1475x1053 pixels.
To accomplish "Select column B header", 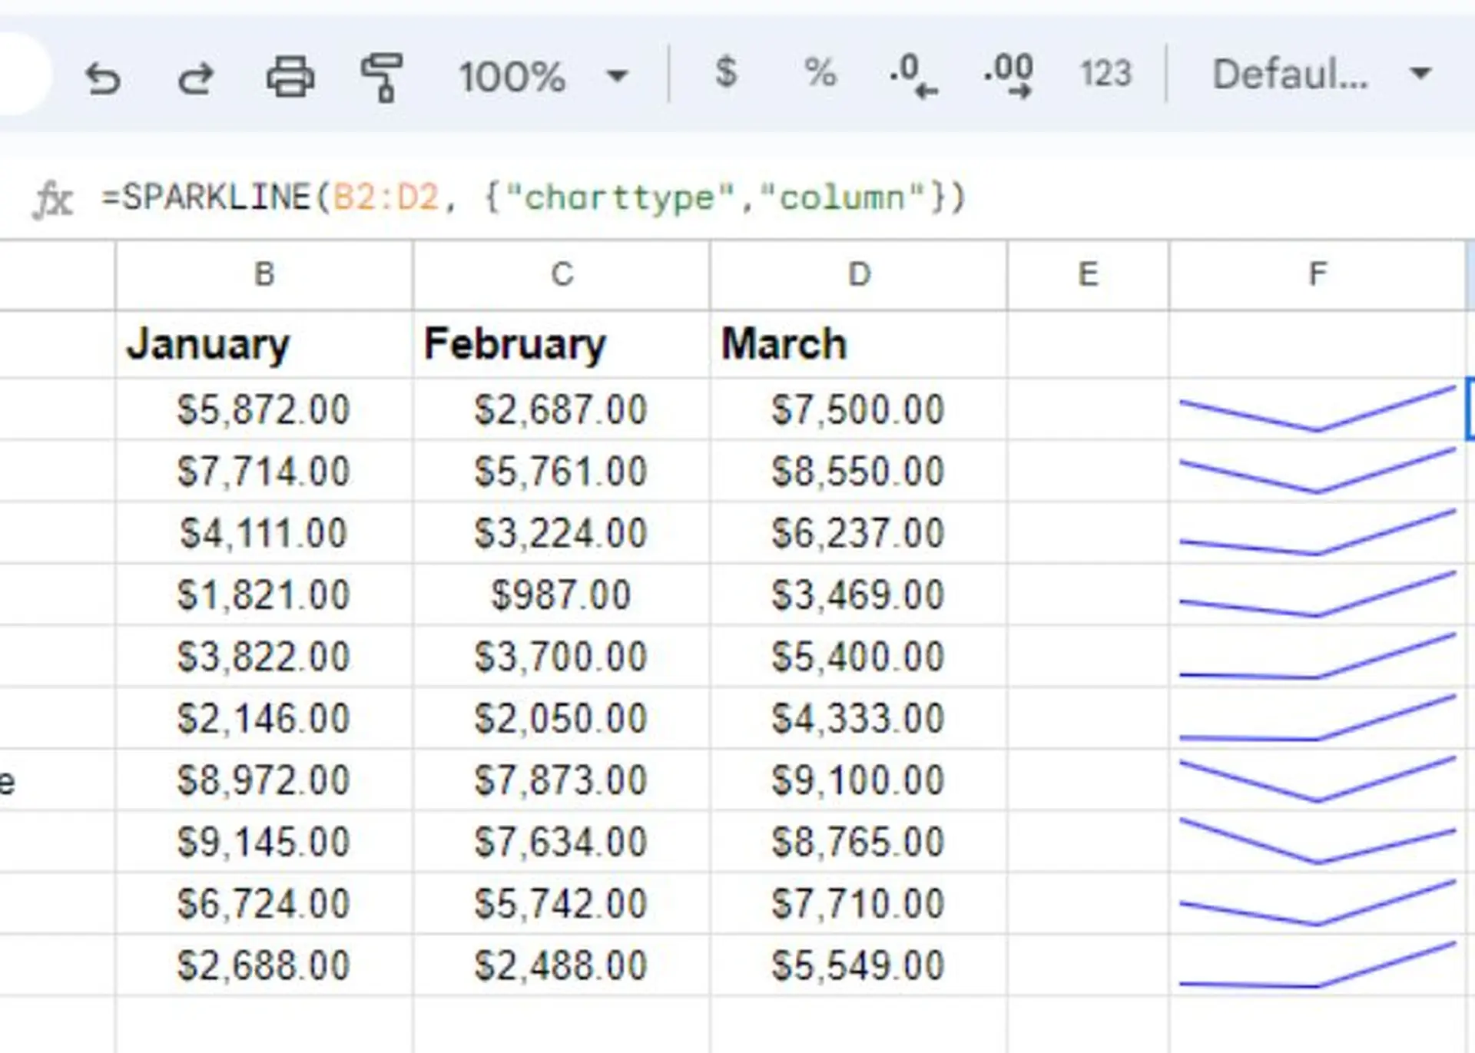I will tap(264, 275).
